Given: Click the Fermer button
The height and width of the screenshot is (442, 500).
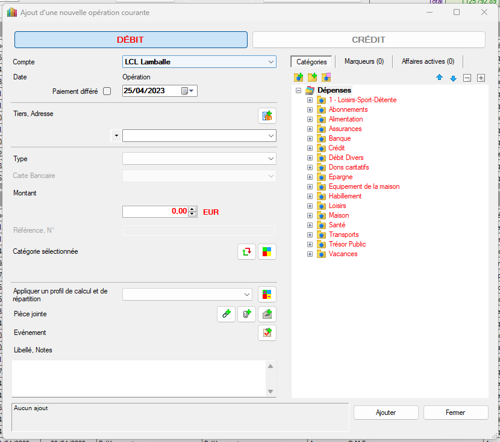Looking at the screenshot, I should [x=455, y=413].
